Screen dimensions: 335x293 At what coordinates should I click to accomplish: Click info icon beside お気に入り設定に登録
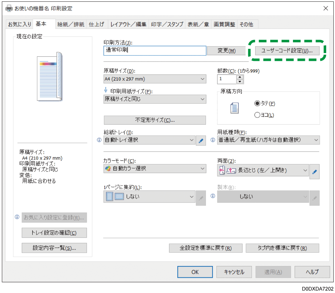tap(17, 217)
